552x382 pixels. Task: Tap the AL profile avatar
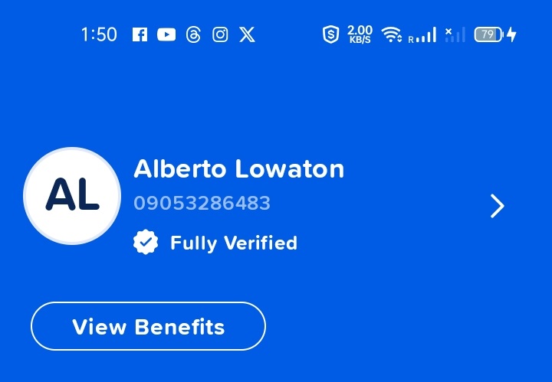72,196
